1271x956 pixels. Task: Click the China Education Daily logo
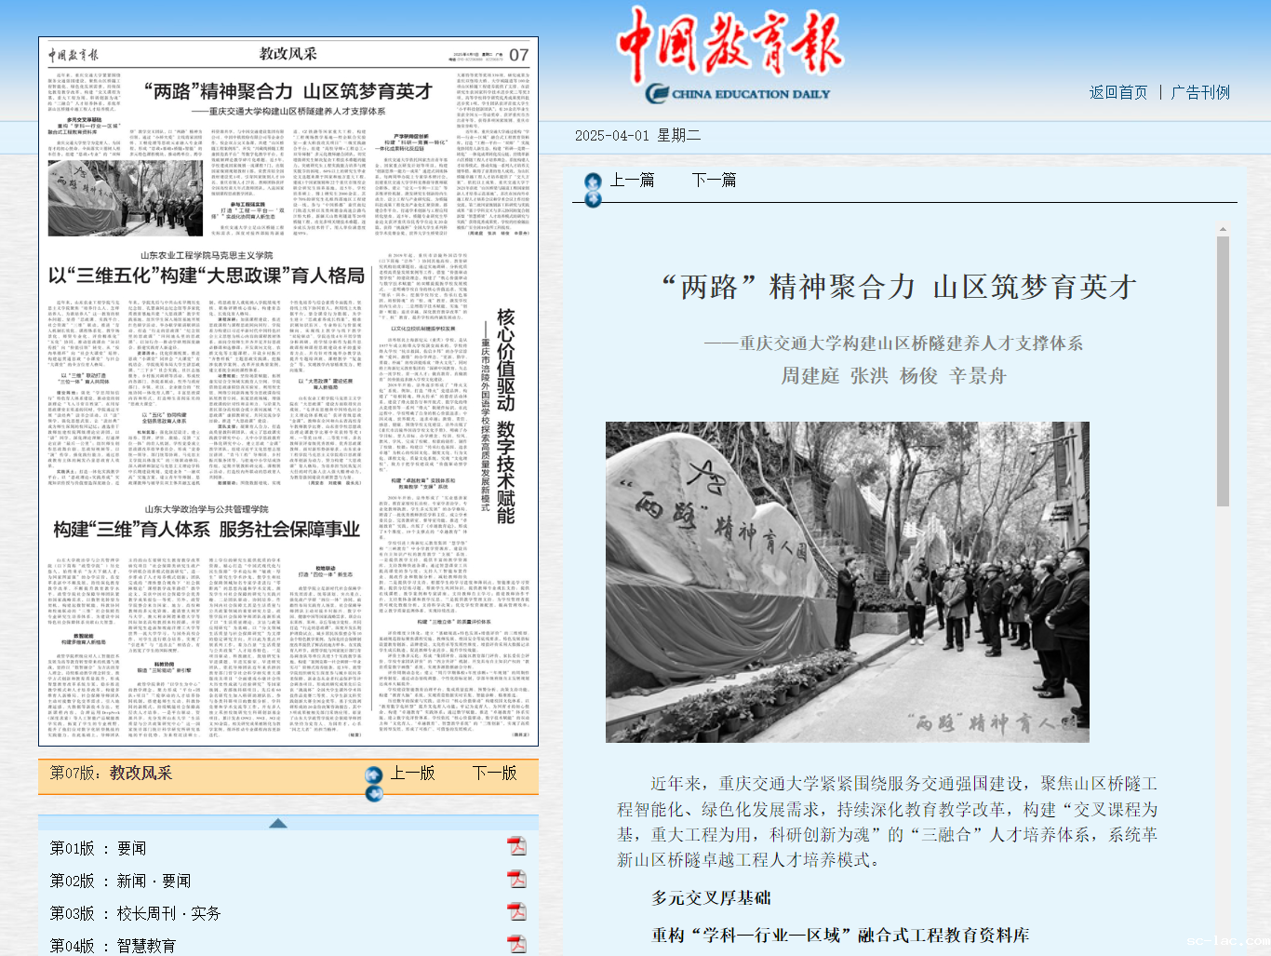[730, 54]
